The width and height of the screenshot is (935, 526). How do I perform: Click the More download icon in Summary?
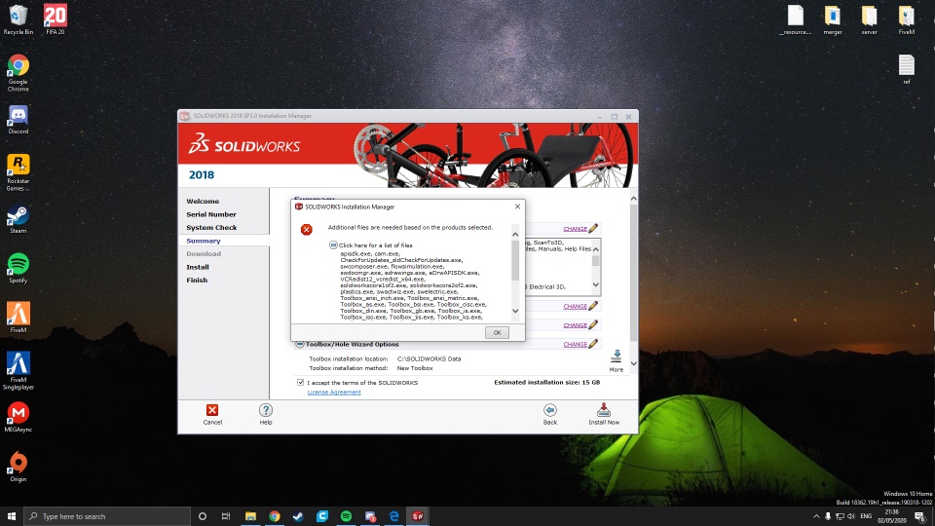[x=616, y=357]
